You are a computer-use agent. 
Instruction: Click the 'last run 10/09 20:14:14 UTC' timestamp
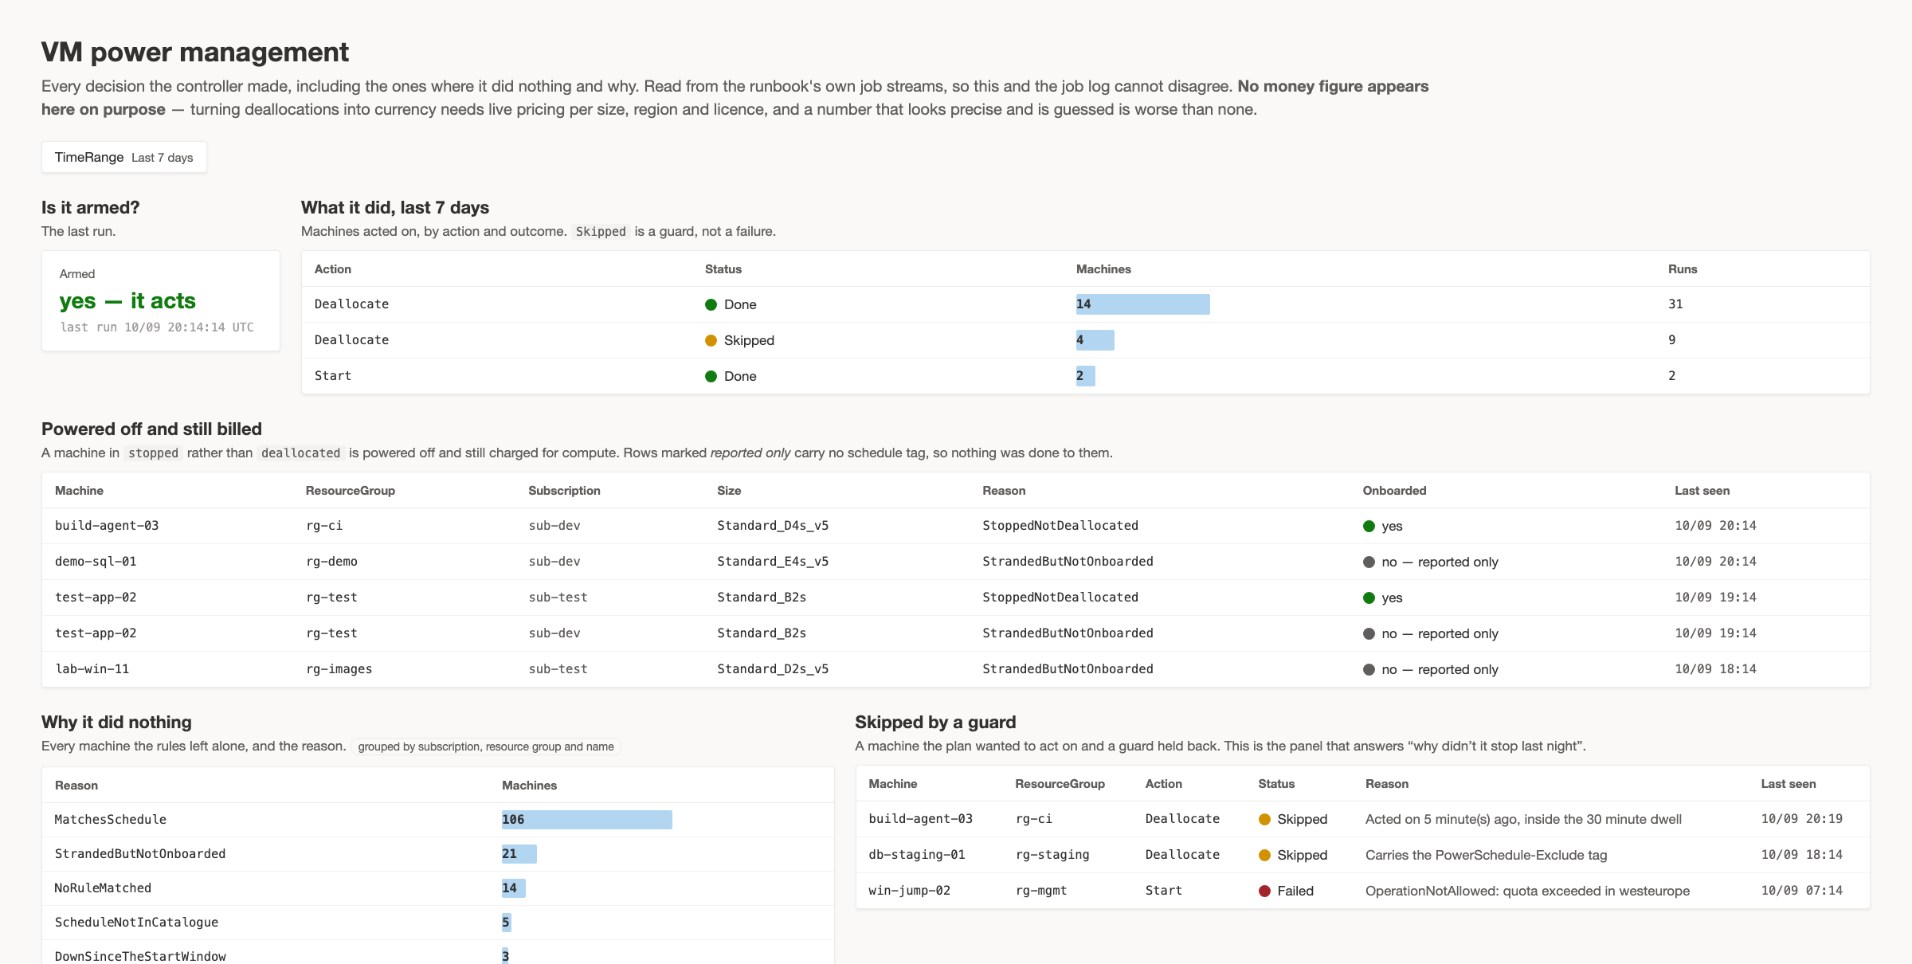tap(157, 327)
